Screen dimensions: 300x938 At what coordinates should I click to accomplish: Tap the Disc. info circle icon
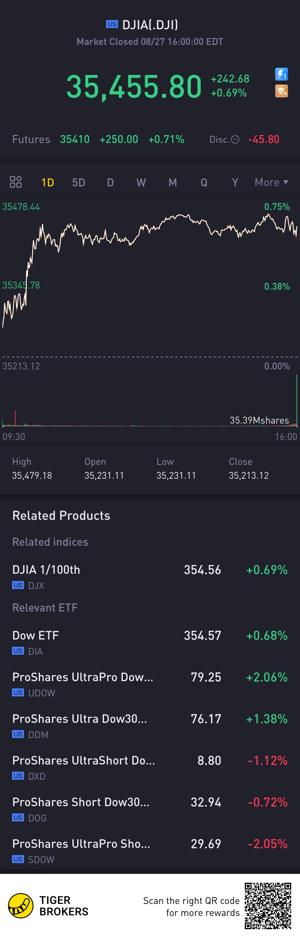coord(235,139)
